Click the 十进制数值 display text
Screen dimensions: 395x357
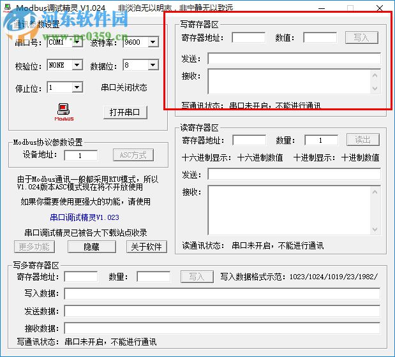(361, 157)
